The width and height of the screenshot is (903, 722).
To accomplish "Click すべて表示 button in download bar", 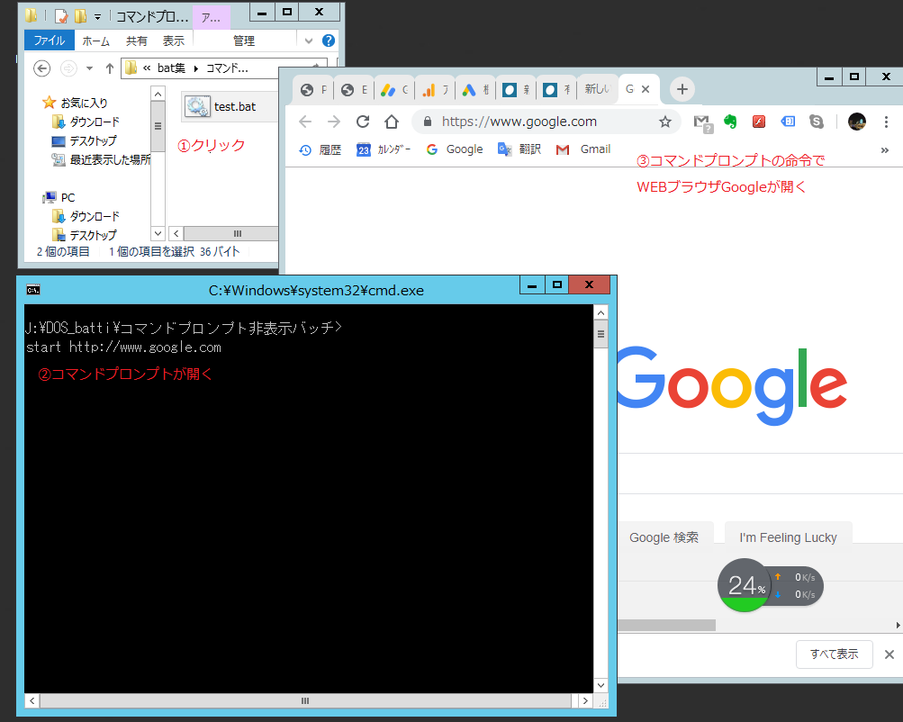I will (x=834, y=654).
